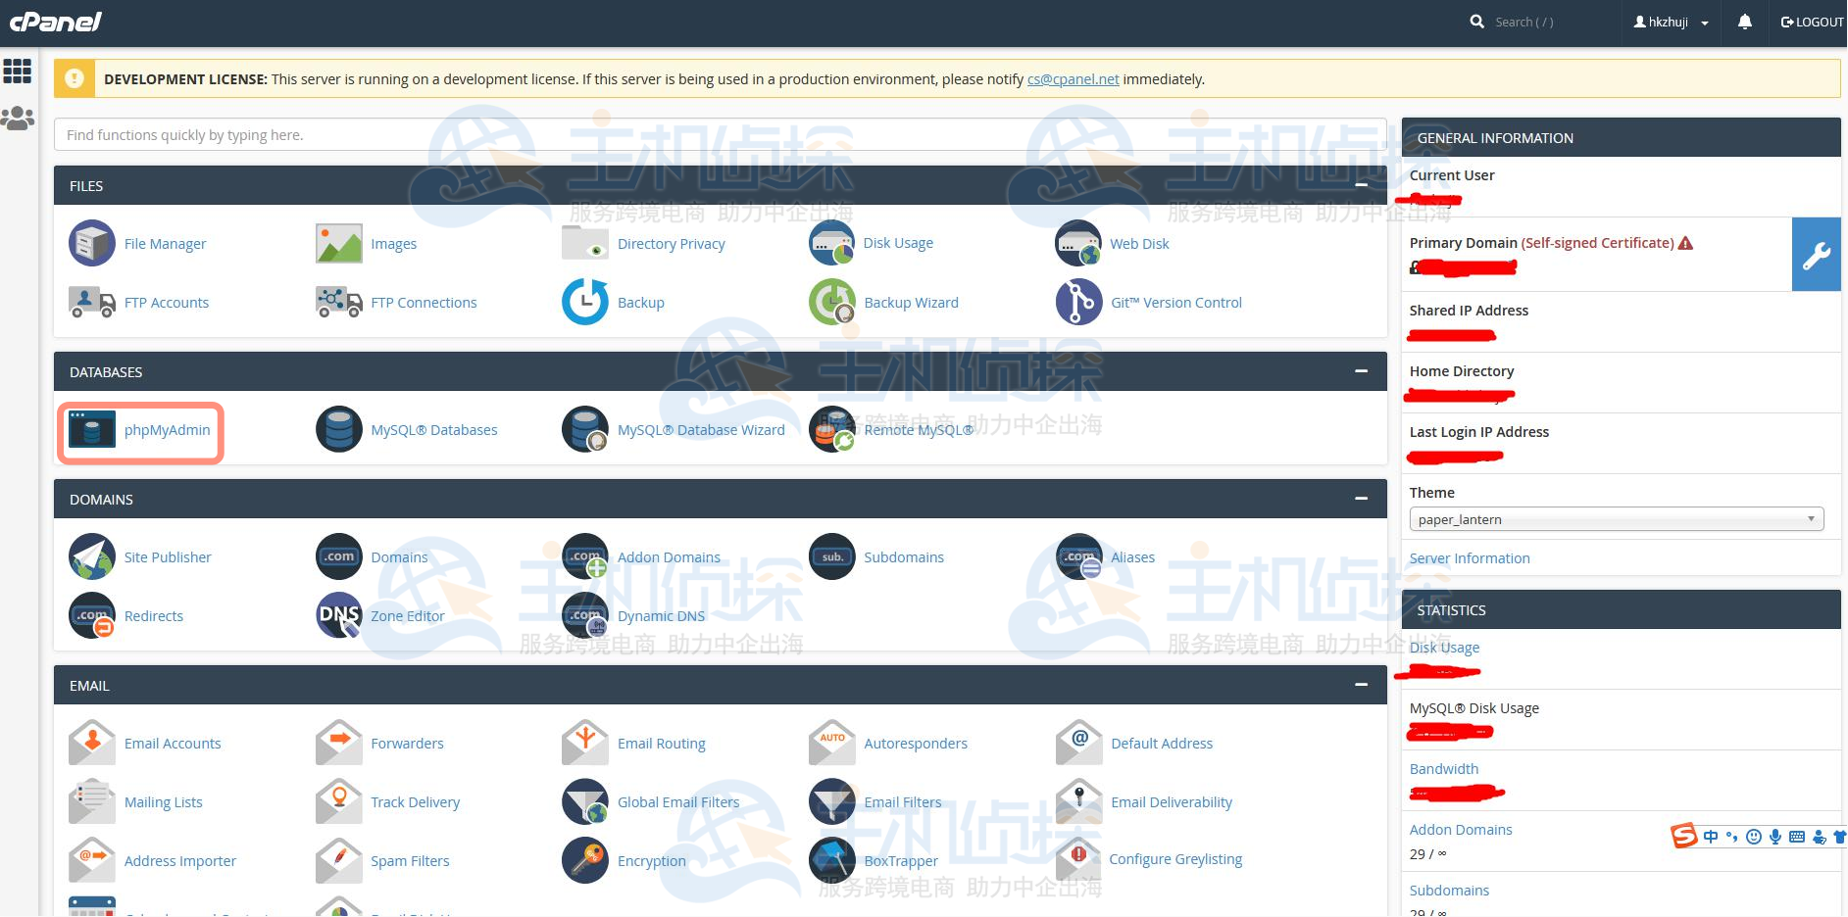Image resolution: width=1848 pixels, height=917 pixels.
Task: Open the Bandwidth statistics link
Action: click(x=1444, y=769)
